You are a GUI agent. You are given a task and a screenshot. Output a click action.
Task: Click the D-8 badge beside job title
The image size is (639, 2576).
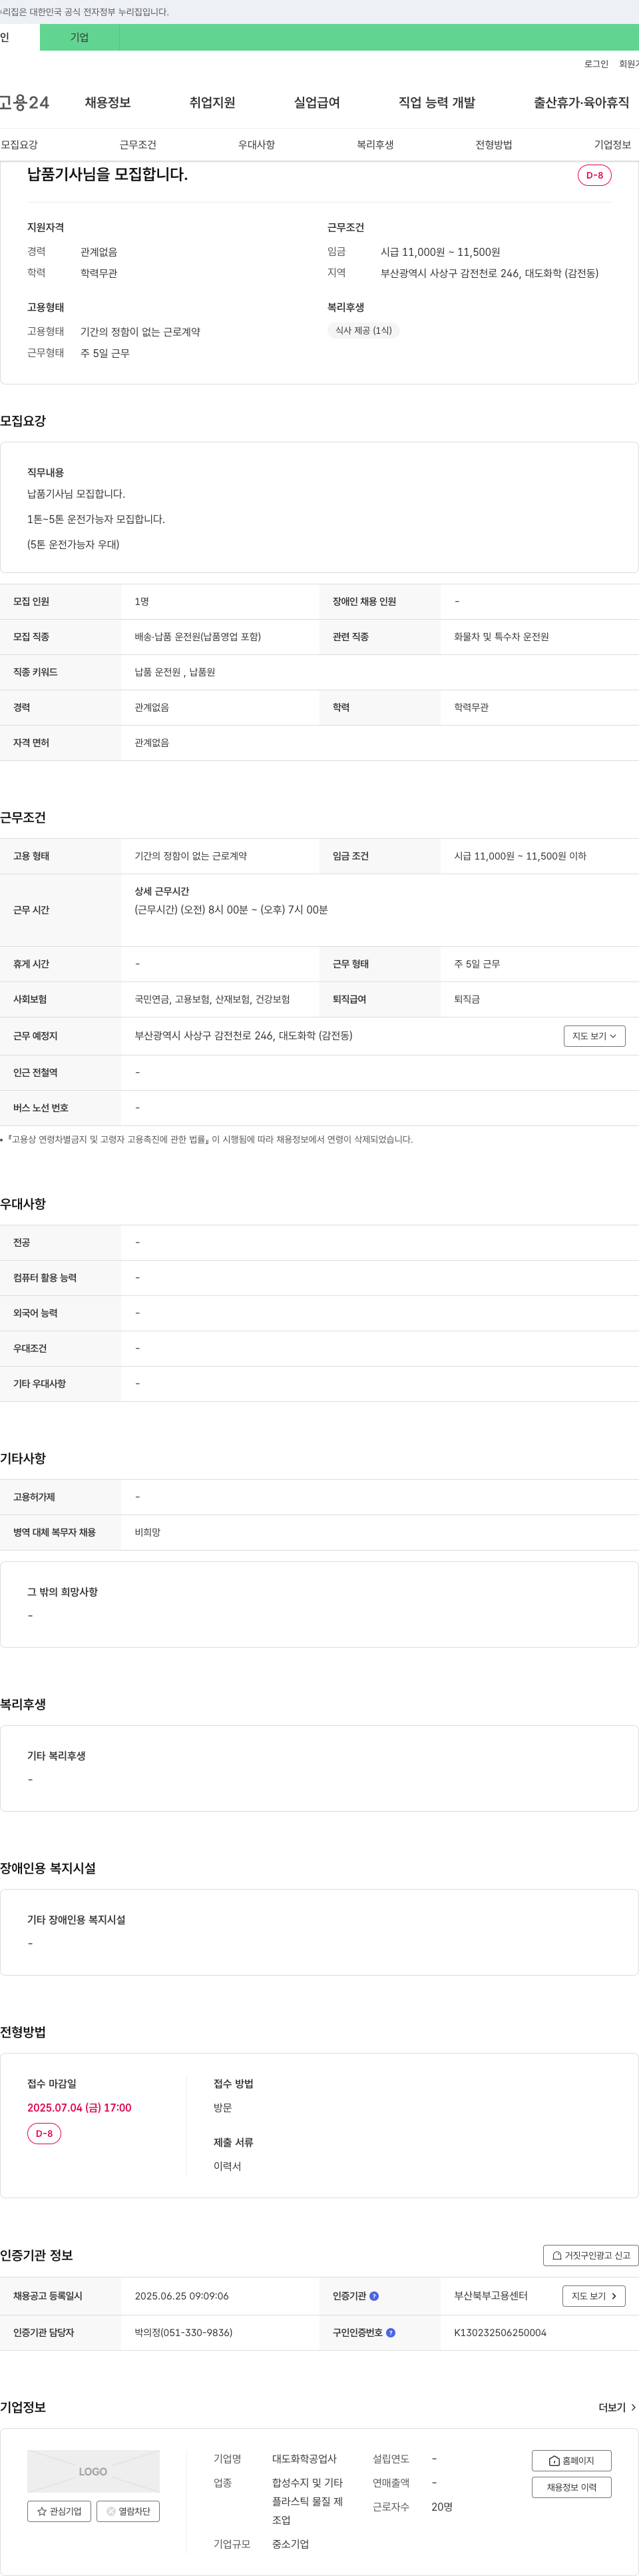(x=594, y=175)
